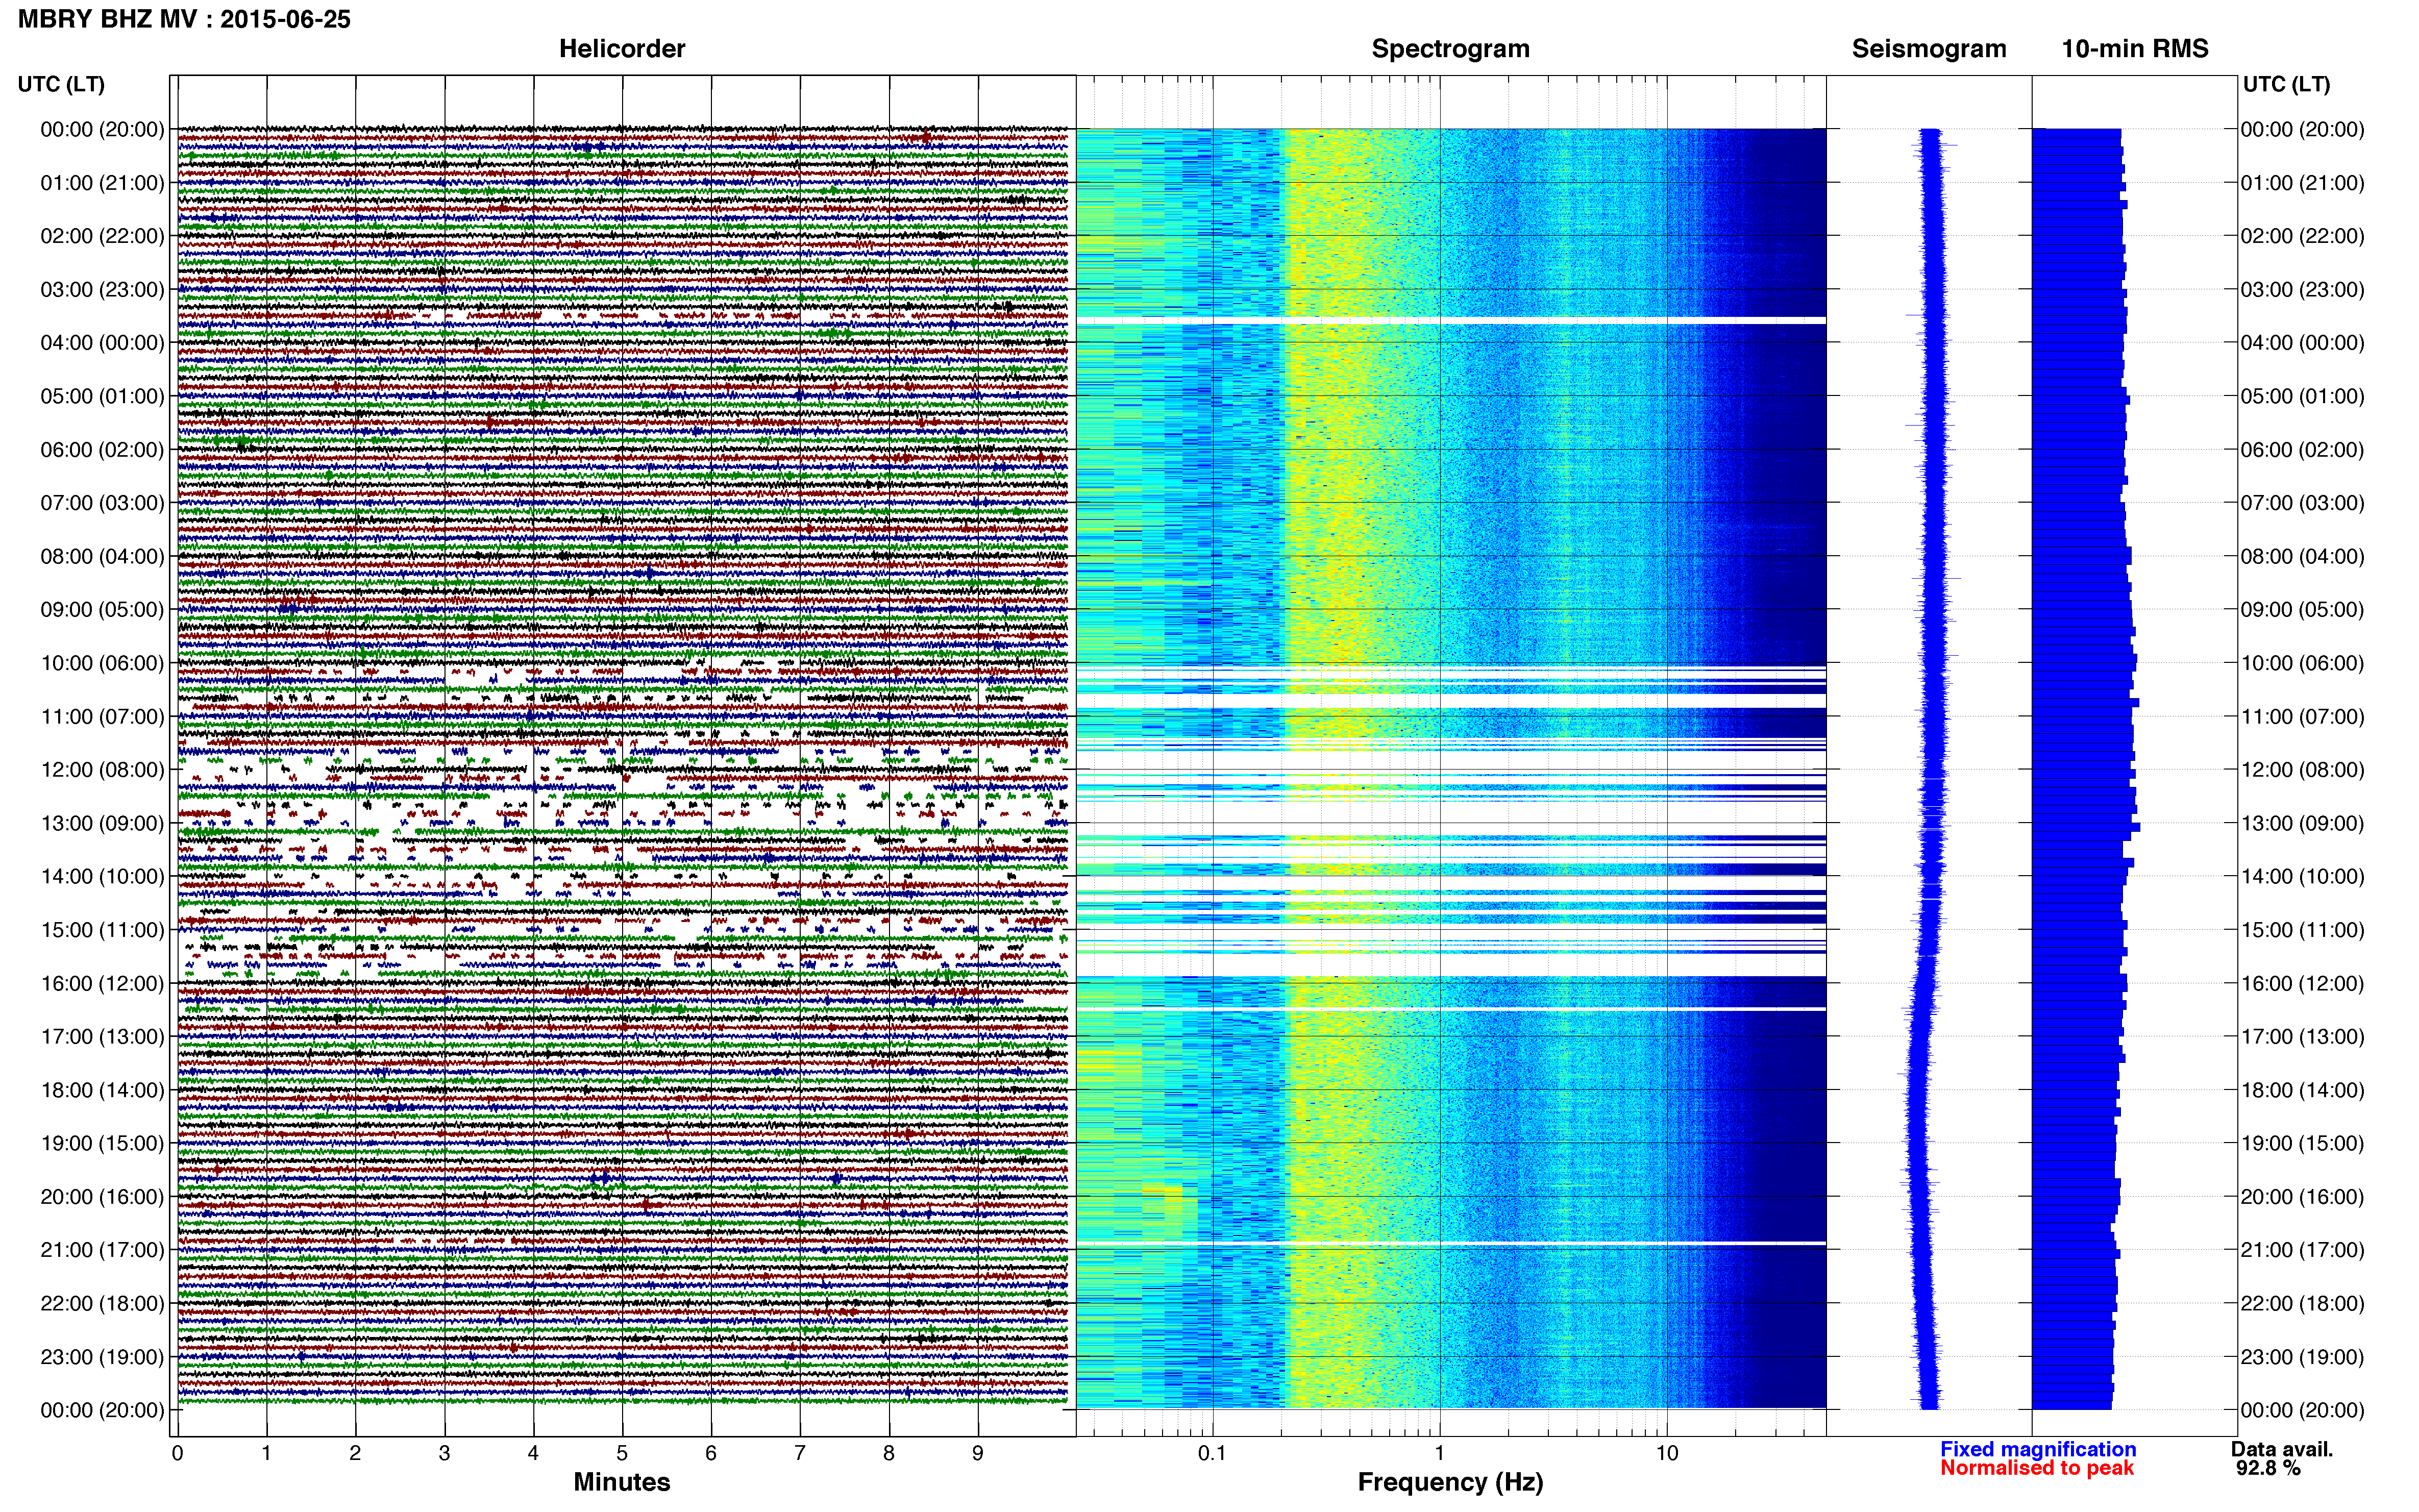Click 23:00 (19:00) on the RMS time axis

2302,1357
